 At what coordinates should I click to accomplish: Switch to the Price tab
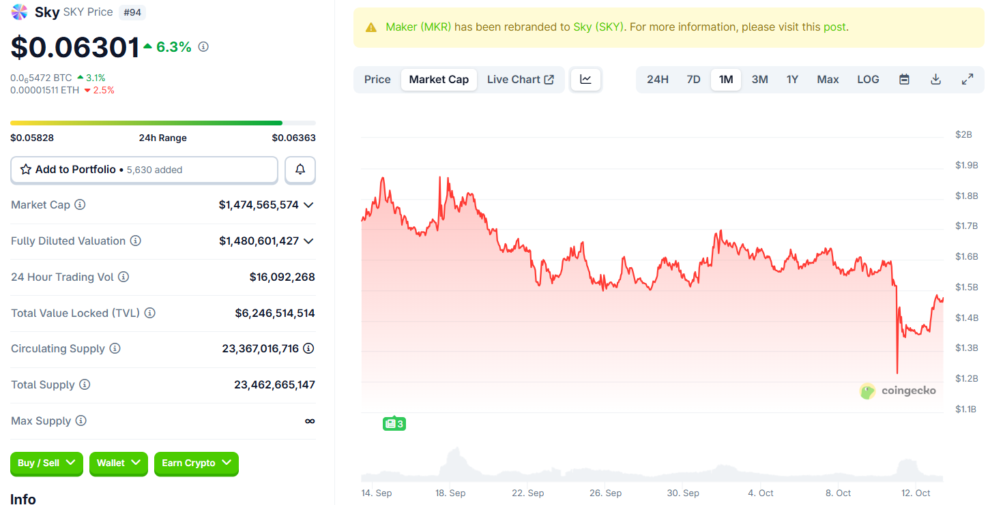pyautogui.click(x=377, y=79)
